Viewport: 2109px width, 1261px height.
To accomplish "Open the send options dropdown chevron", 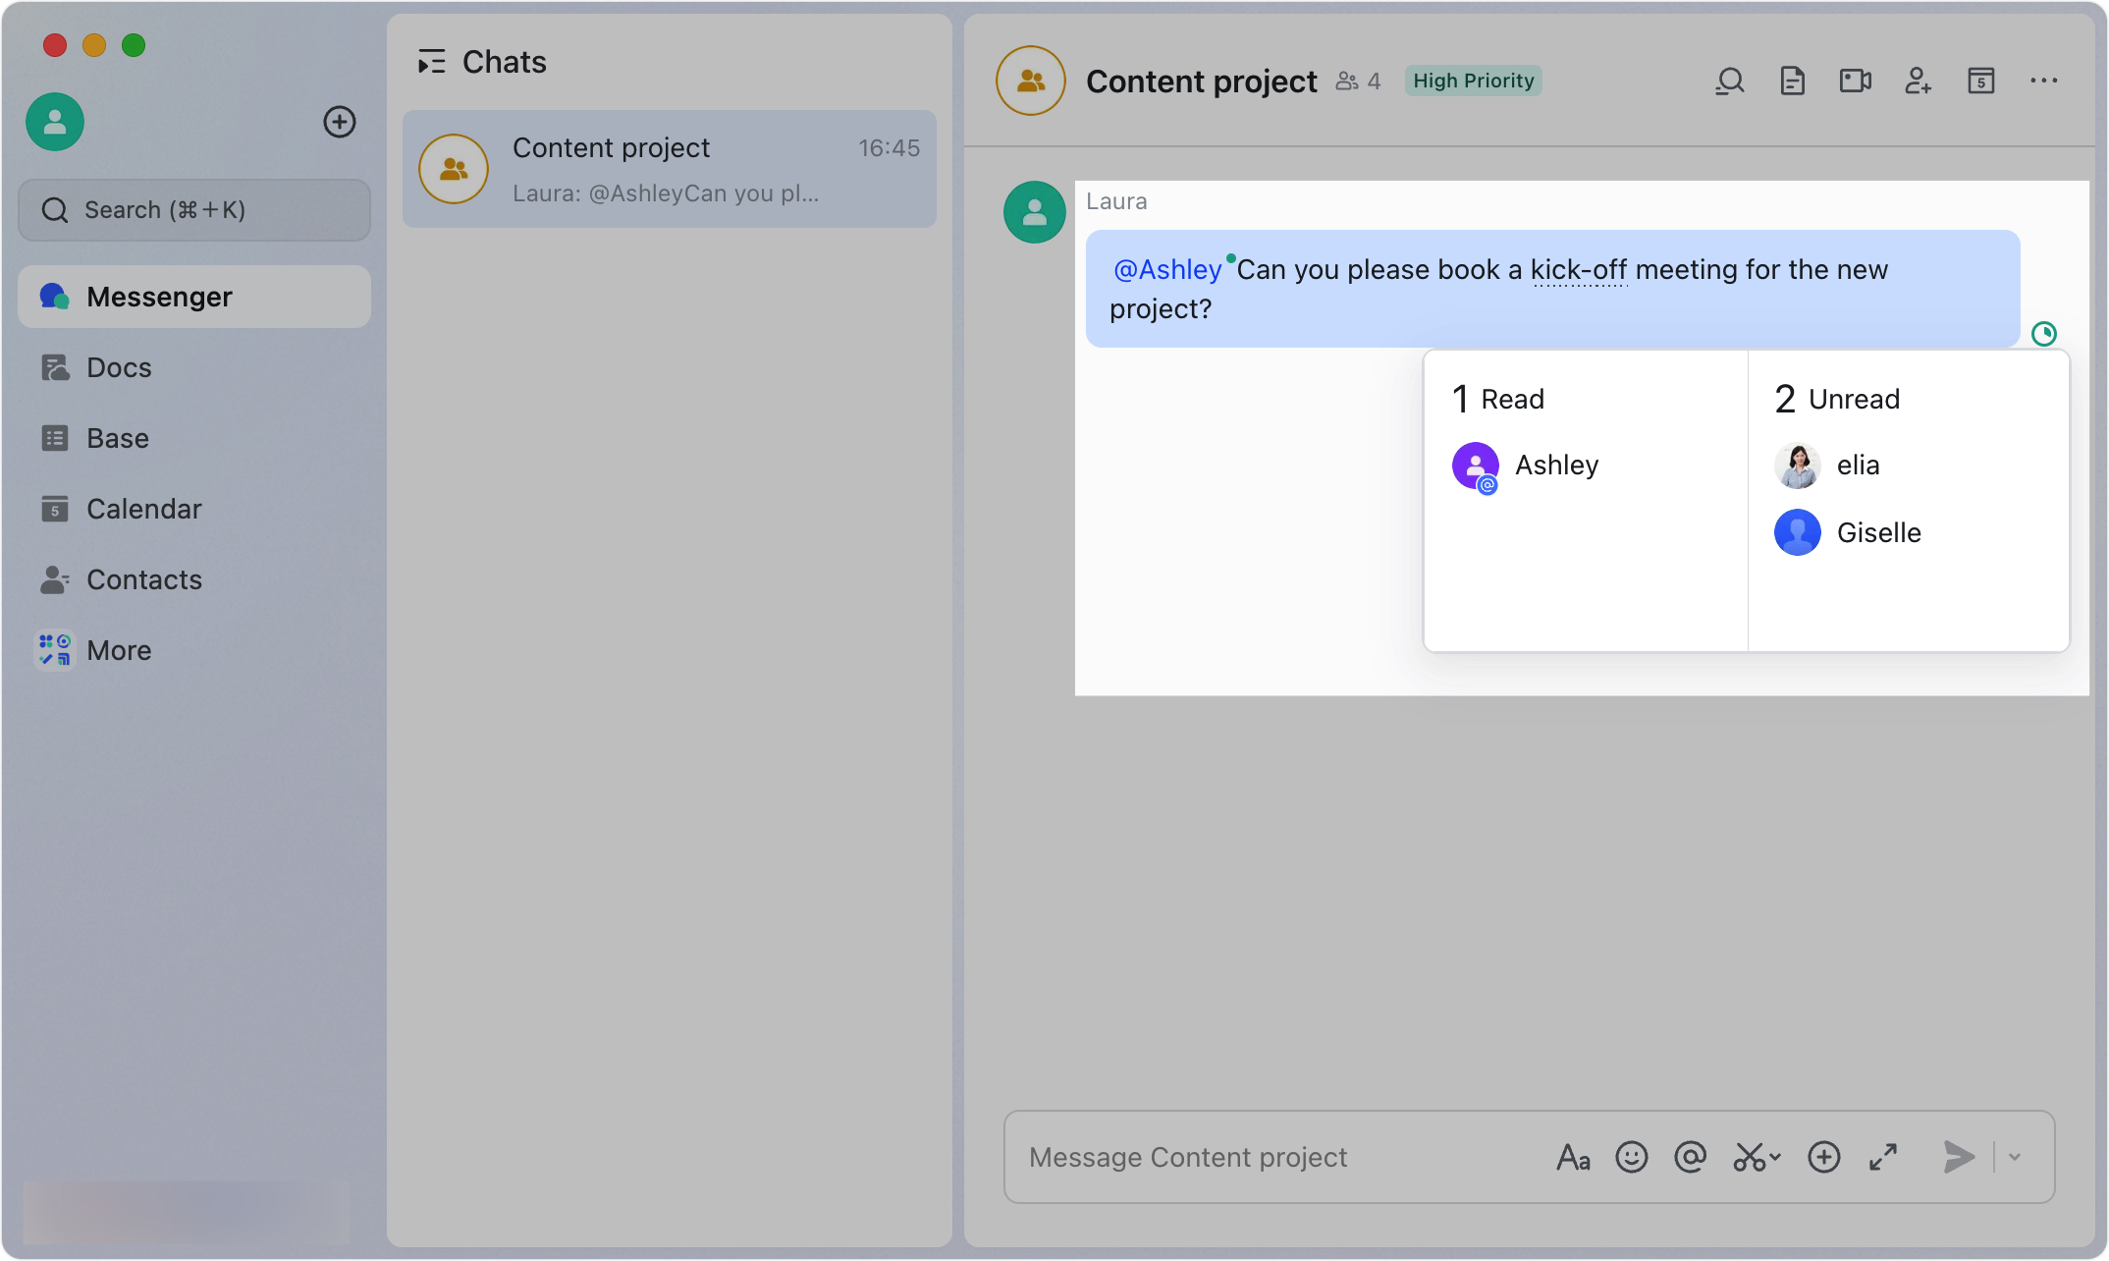I will (x=2015, y=1157).
